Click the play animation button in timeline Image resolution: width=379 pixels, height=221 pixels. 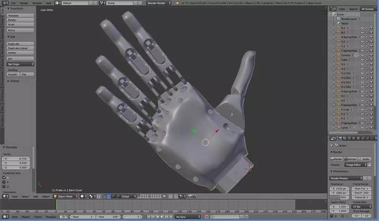[162, 217]
